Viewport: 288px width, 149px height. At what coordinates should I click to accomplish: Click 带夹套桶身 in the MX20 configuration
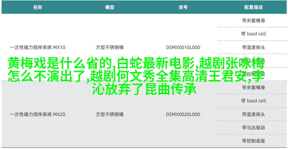(253, 88)
